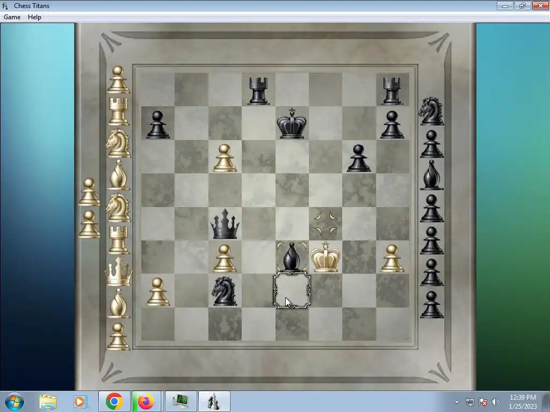This screenshot has height=412, width=550.
Task: Click the volume speaker icon
Action: 496,402
